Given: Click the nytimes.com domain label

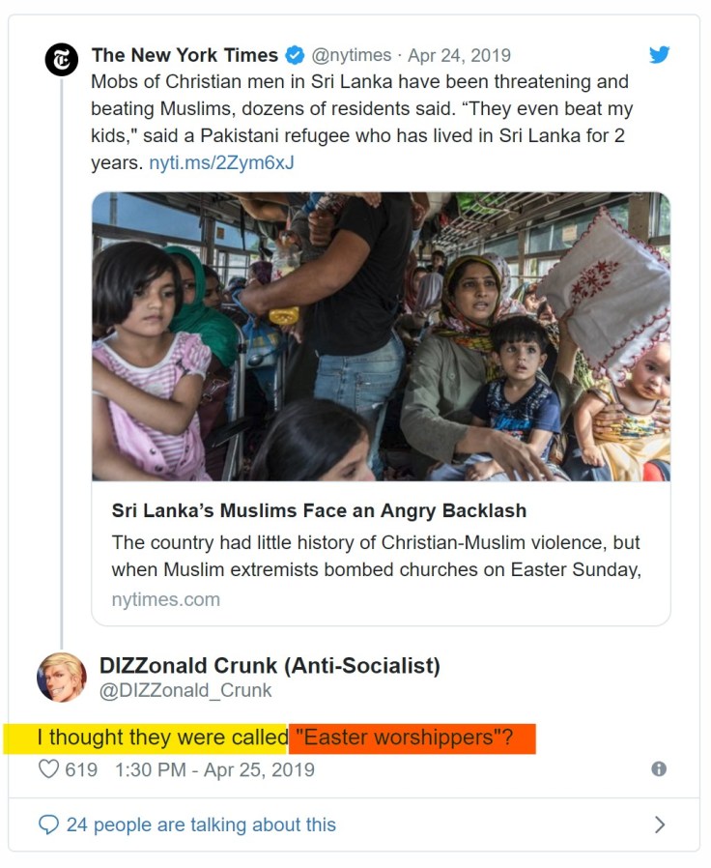Looking at the screenshot, I should [x=165, y=599].
